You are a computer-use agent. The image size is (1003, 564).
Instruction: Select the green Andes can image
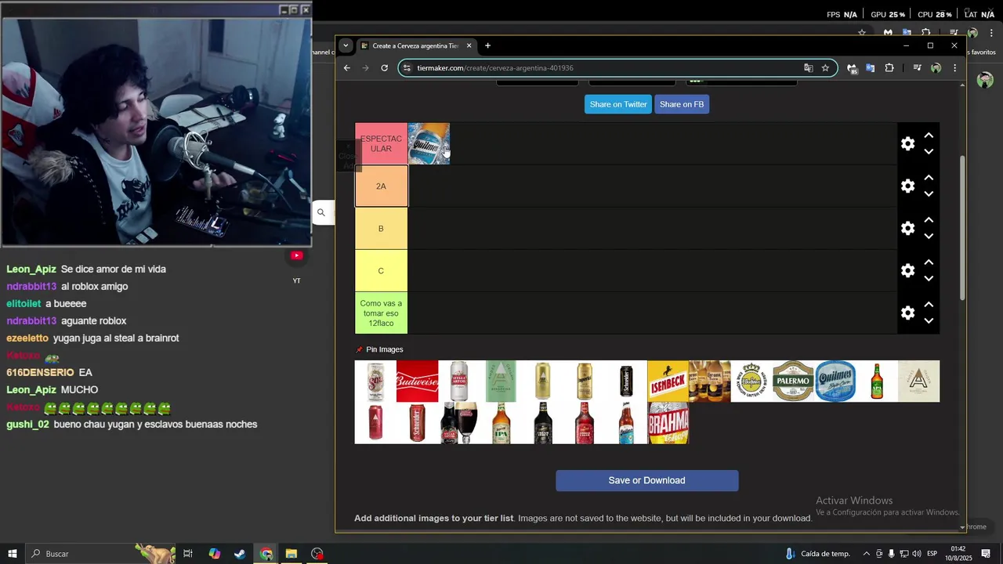coord(501,381)
